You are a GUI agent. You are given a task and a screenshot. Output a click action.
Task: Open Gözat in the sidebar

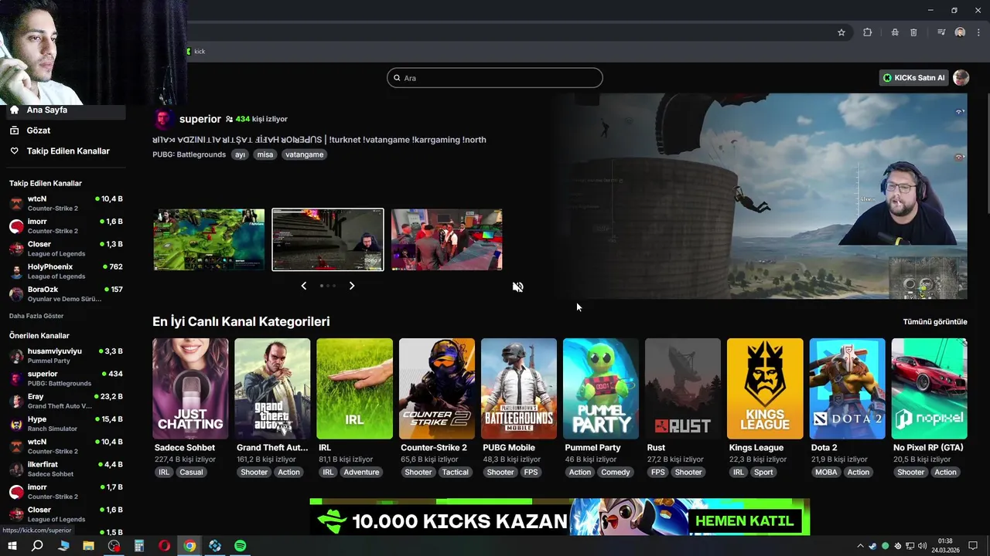[x=66, y=131]
